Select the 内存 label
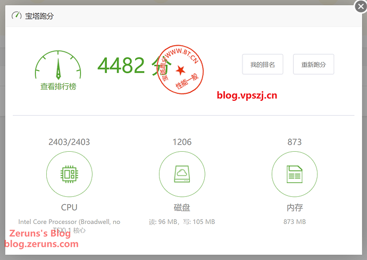This screenshot has height=260, width=367. (294, 207)
